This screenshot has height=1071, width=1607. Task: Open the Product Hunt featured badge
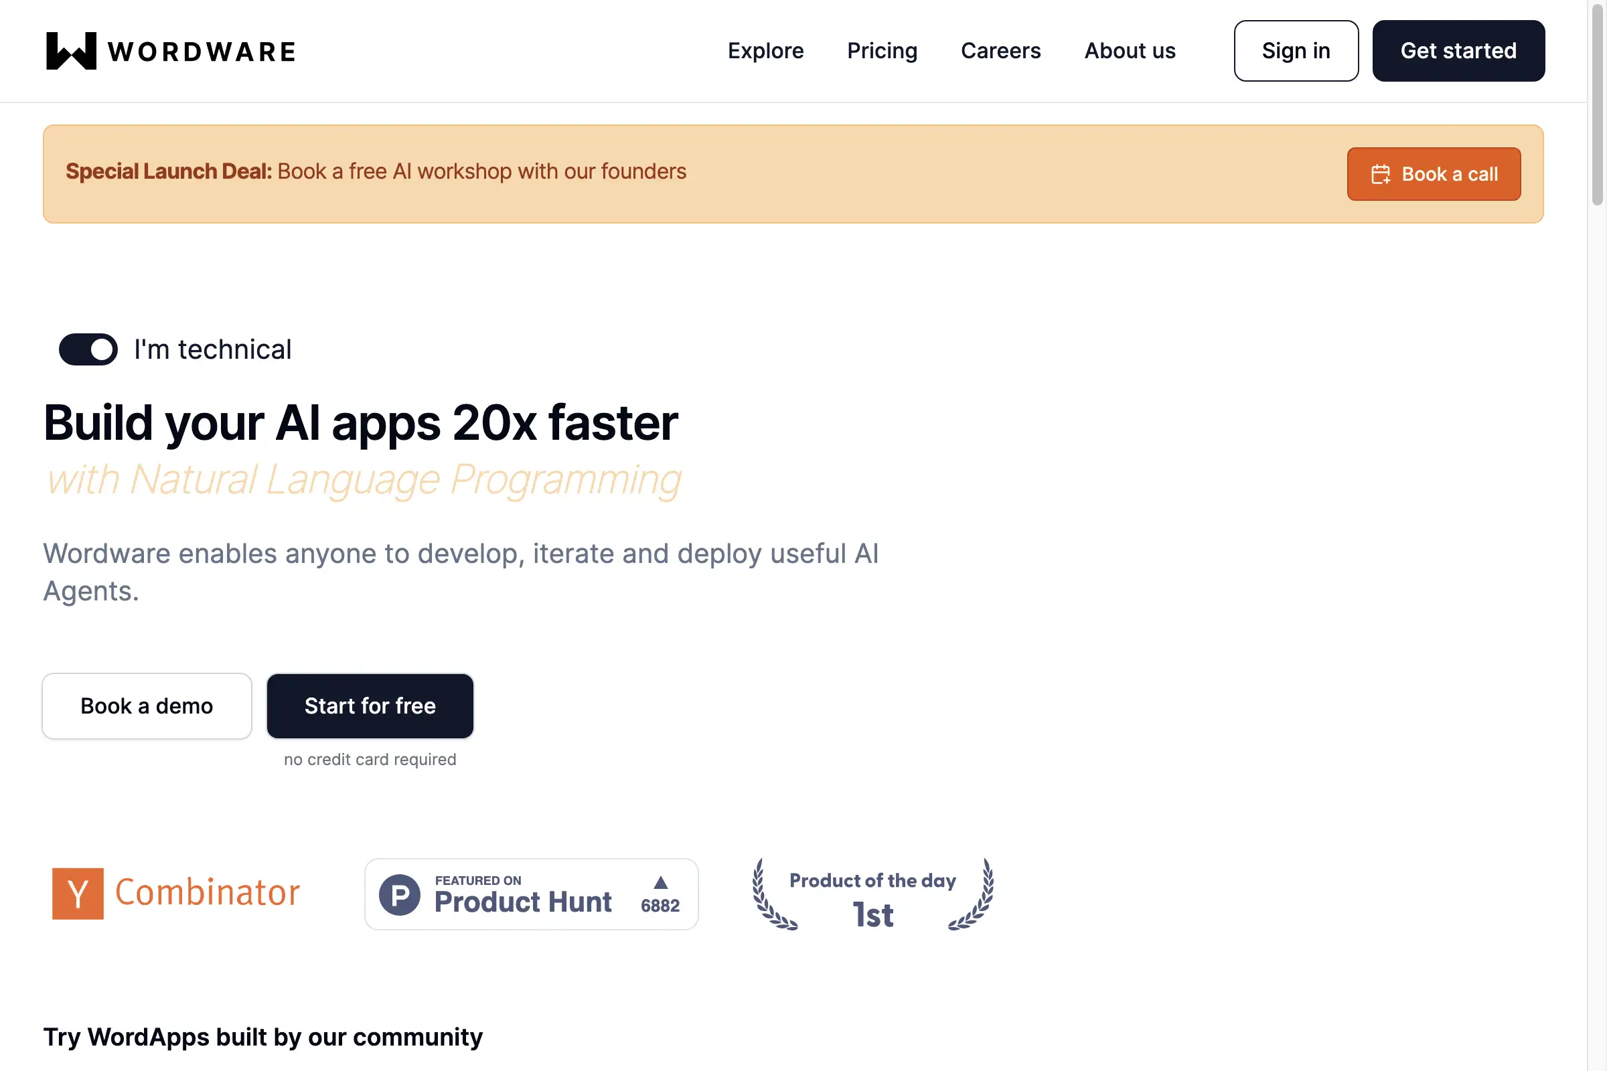tap(532, 894)
